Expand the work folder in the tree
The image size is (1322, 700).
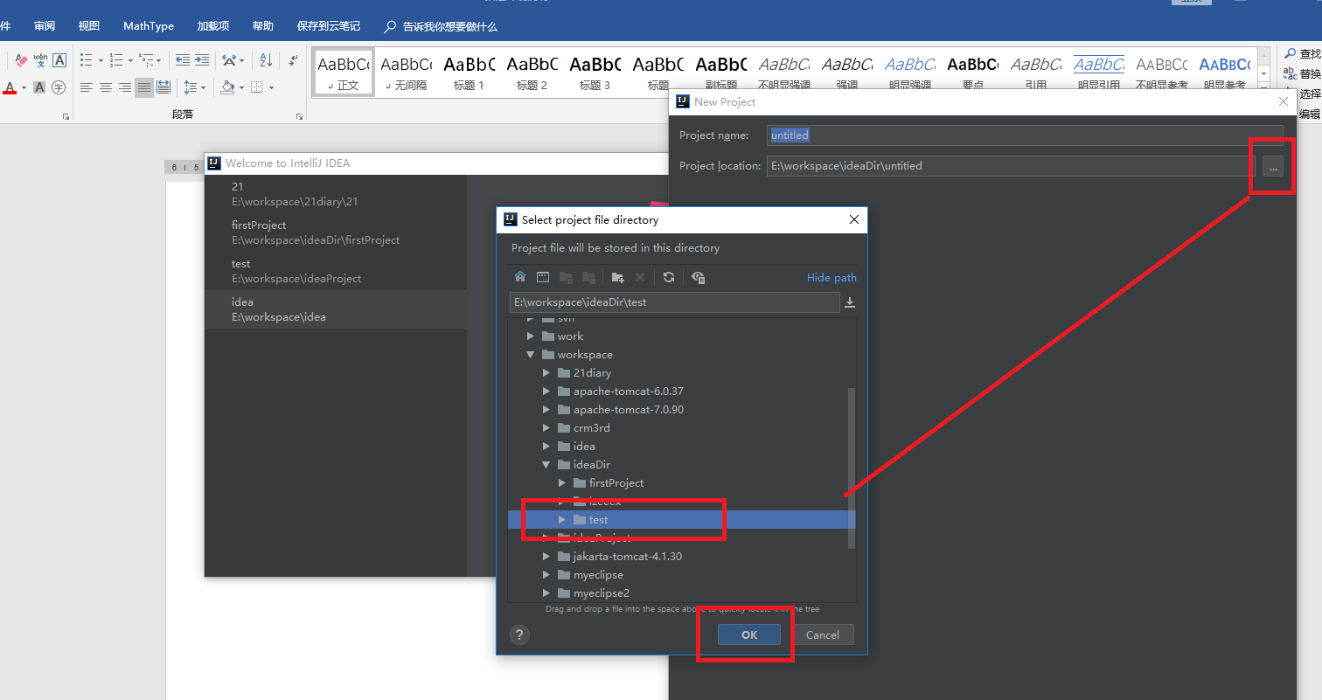pyautogui.click(x=530, y=336)
